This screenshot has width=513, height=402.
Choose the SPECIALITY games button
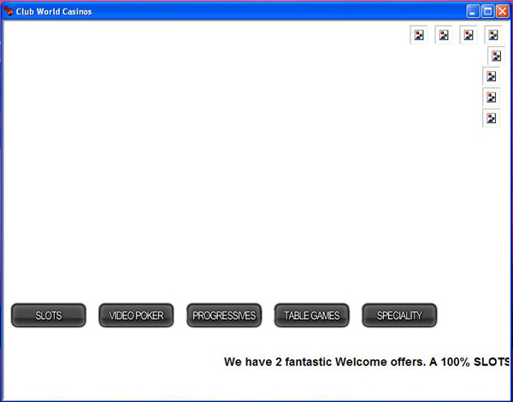[x=399, y=316]
